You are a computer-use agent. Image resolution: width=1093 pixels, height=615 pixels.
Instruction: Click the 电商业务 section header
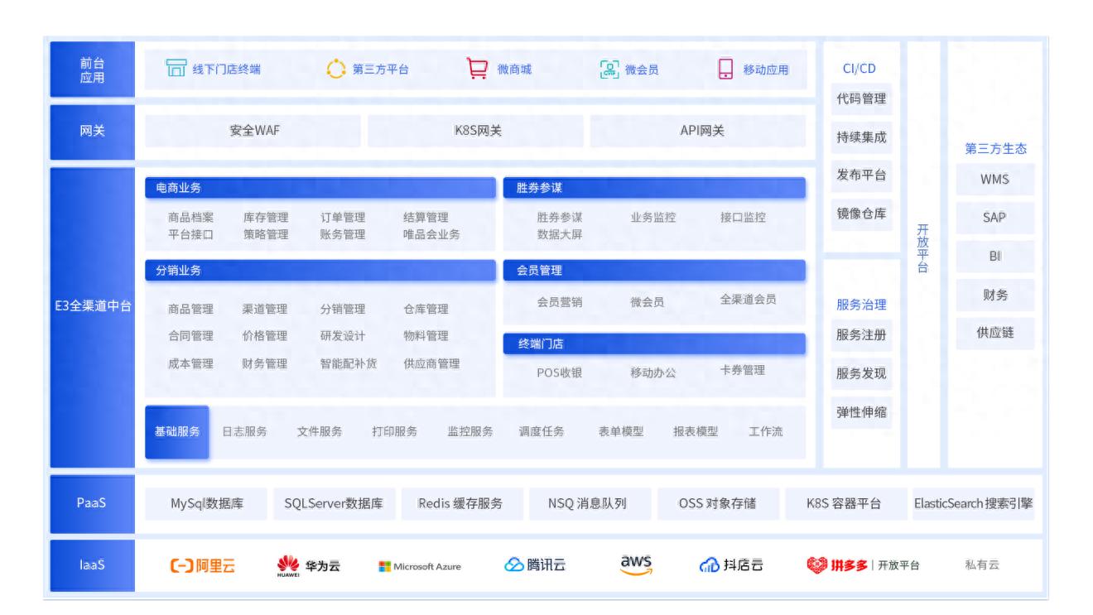[320, 188]
